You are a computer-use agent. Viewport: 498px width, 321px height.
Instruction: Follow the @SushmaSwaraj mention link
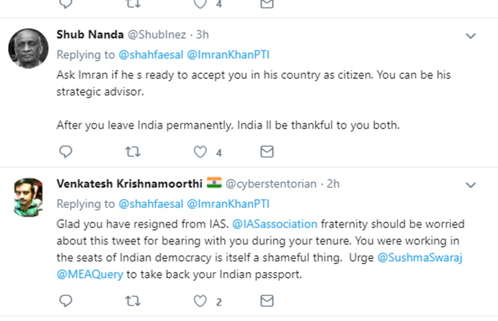coord(420,258)
